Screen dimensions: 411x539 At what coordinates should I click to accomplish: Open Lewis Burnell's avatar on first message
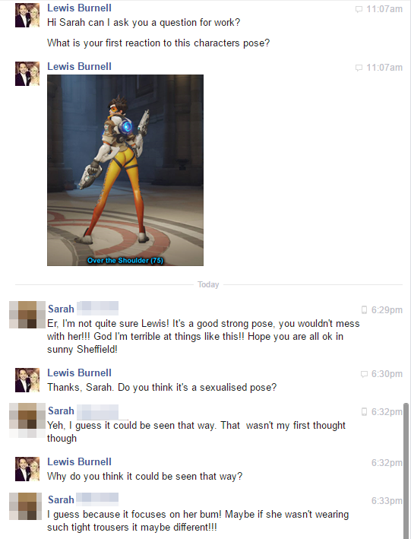tap(27, 15)
